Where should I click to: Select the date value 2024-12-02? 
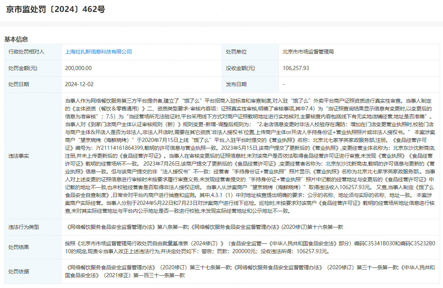point(80,84)
